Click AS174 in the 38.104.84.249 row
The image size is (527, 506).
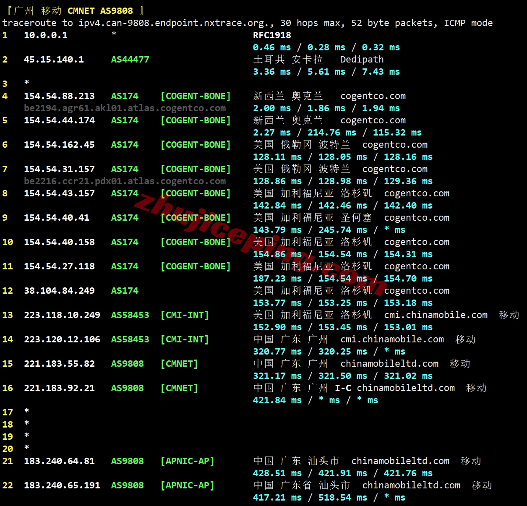click(x=125, y=291)
